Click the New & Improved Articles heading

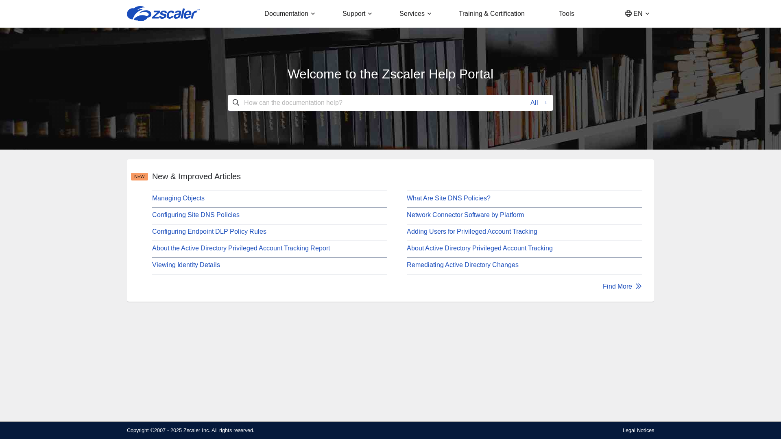click(x=196, y=176)
